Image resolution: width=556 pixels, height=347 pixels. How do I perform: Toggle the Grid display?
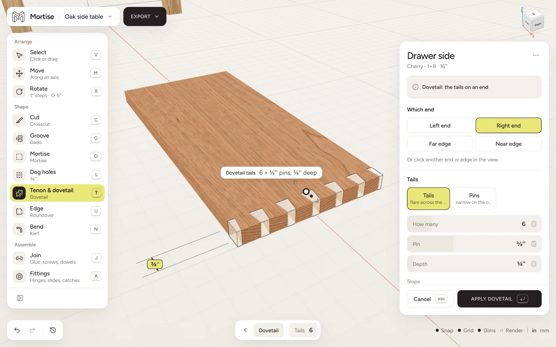(x=466, y=330)
